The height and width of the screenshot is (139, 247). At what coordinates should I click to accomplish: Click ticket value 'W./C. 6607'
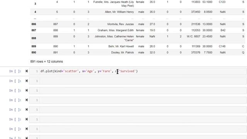coord(193,36)
